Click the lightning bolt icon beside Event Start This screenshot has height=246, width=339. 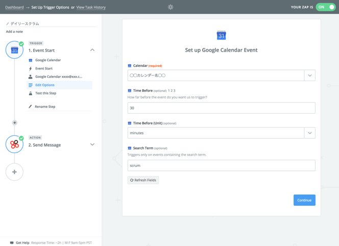coord(31,68)
